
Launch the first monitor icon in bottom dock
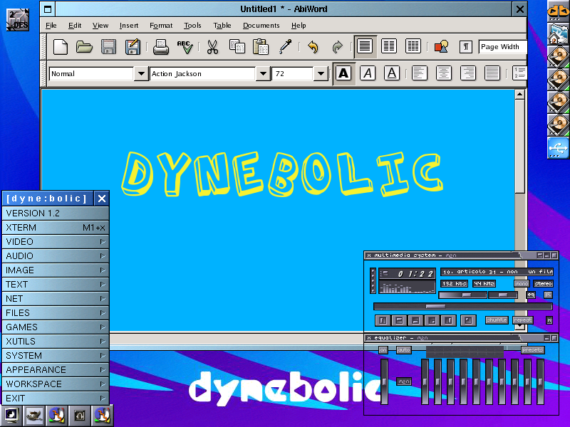point(11,415)
